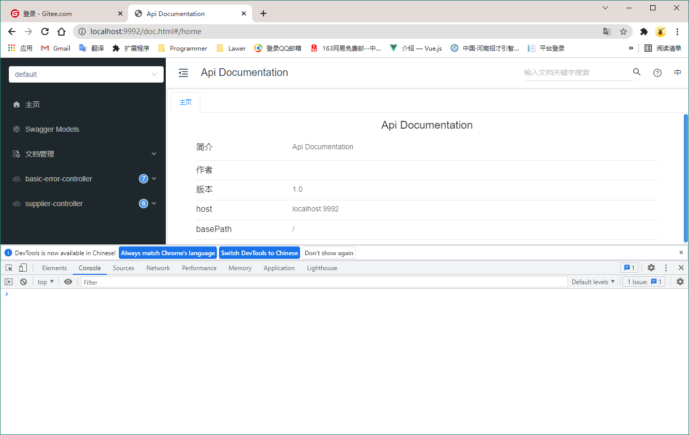Screen dimensions: 689x435
Task: Open a new browser tab
Action: click(263, 13)
